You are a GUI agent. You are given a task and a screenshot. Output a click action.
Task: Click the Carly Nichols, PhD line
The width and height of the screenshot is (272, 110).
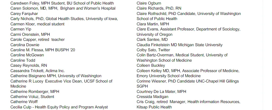pos(64,19)
